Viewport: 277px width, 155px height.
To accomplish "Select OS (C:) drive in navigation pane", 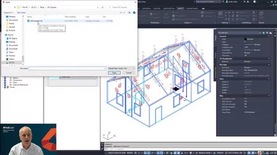I will (12, 62).
